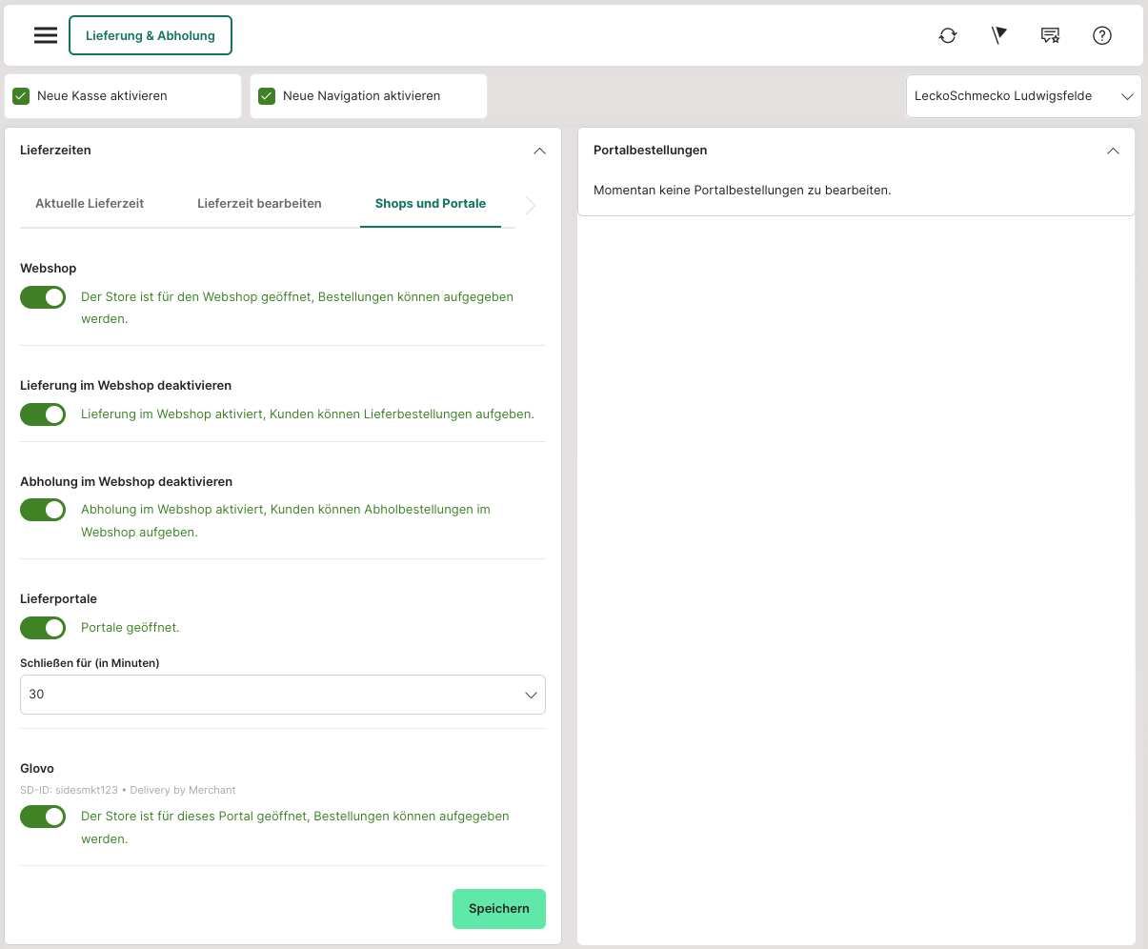Disable the Lieferportale toggle
1148x949 pixels.
pyautogui.click(x=43, y=628)
